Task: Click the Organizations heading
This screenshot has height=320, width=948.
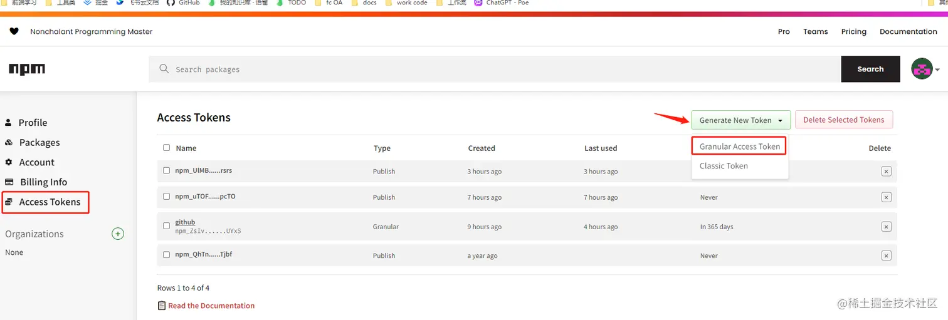Action: coord(34,234)
